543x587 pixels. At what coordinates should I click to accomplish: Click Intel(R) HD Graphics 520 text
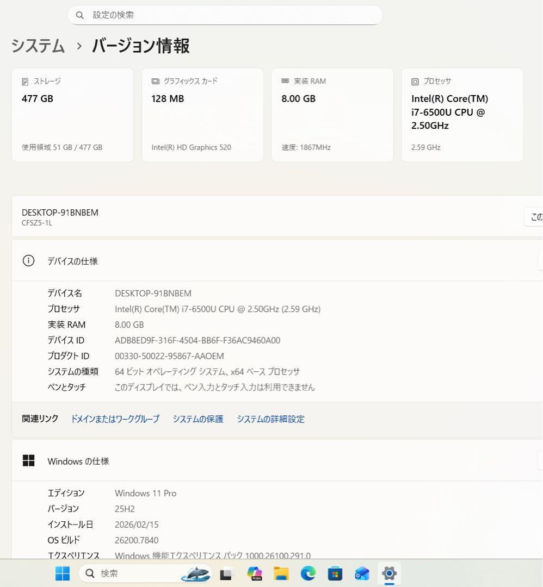click(191, 147)
